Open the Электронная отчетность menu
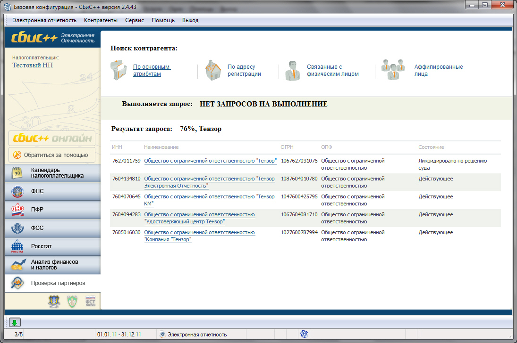 tap(44, 20)
